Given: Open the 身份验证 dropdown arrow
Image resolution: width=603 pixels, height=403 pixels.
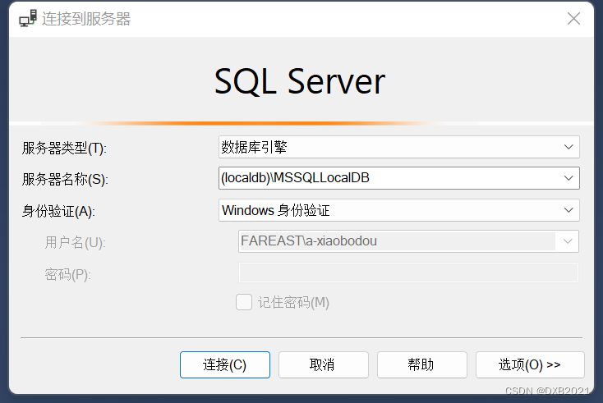Looking at the screenshot, I should pos(568,210).
